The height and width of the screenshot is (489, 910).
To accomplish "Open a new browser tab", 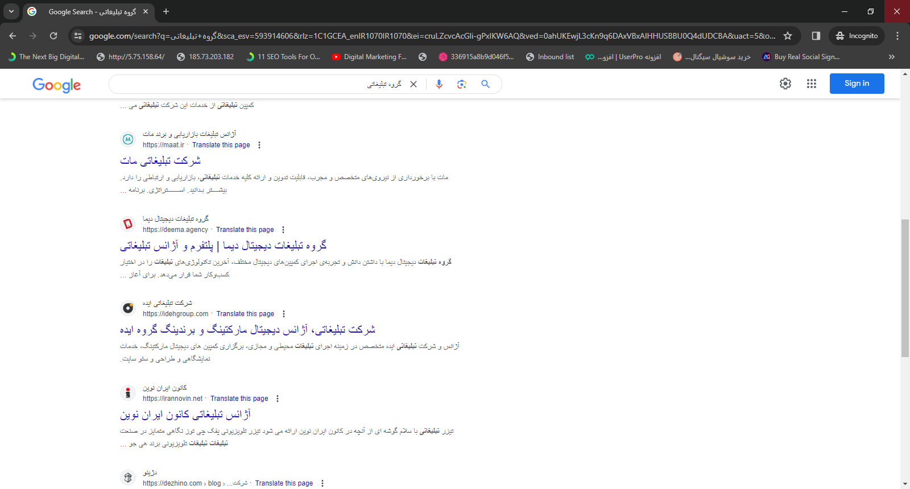I will tap(166, 11).
